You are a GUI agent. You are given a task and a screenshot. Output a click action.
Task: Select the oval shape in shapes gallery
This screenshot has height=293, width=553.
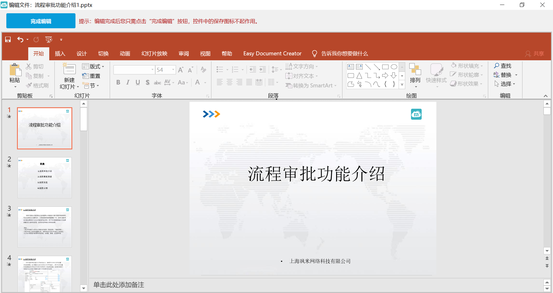tap(394, 67)
